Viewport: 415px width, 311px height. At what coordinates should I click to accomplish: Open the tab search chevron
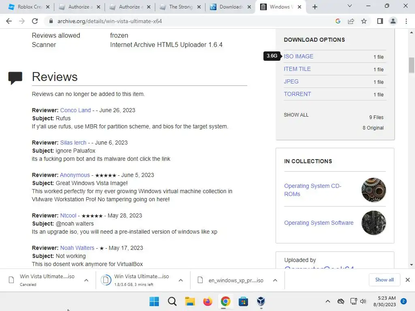[x=350, y=6]
